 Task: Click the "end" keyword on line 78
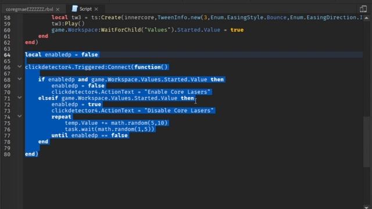point(43,142)
